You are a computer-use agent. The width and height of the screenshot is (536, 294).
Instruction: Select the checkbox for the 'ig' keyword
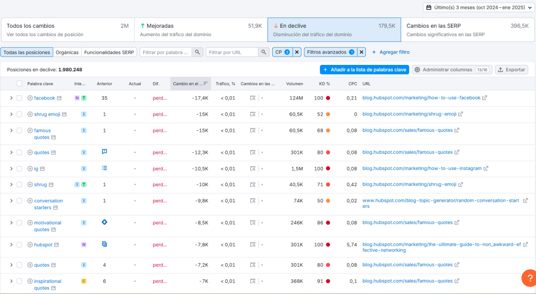click(19, 168)
